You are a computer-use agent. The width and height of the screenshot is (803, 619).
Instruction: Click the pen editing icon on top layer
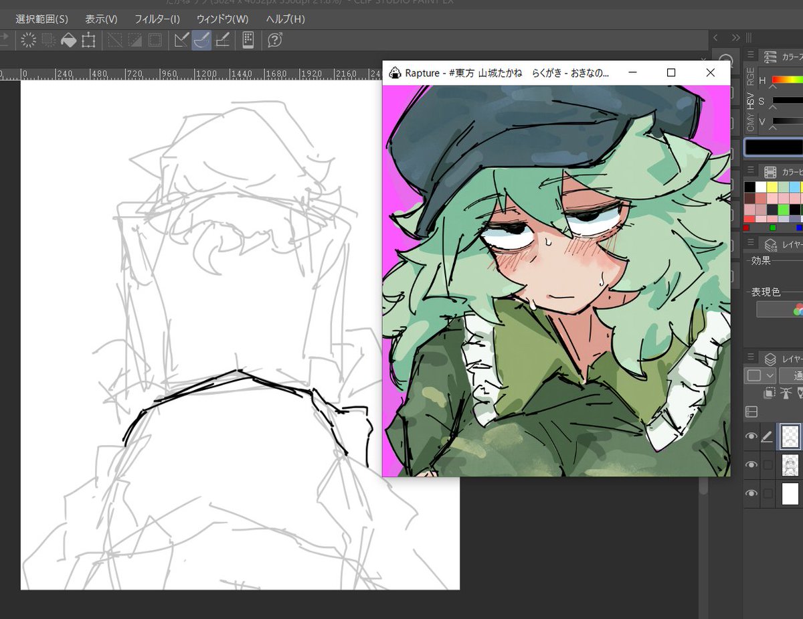[x=767, y=437]
